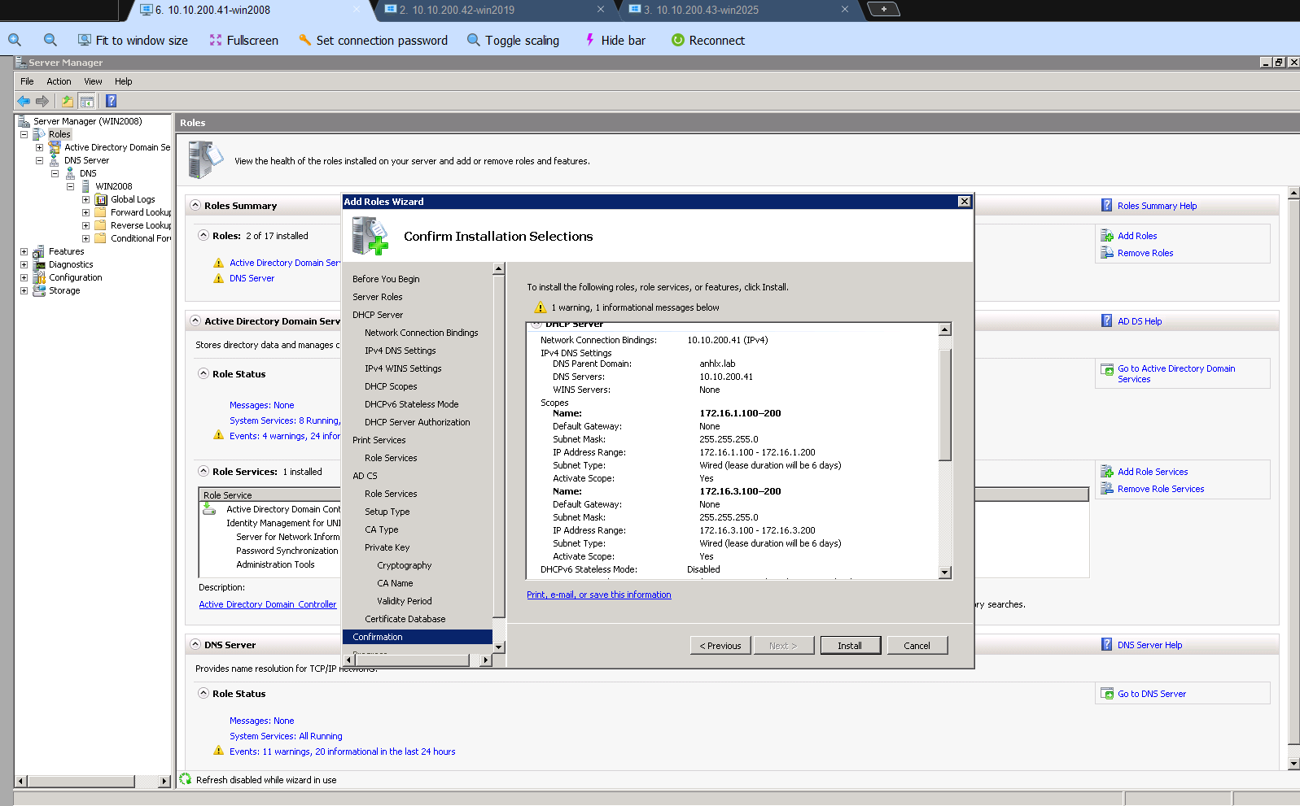Click the zoom out magnifier icon
1300x806 pixels.
click(50, 40)
